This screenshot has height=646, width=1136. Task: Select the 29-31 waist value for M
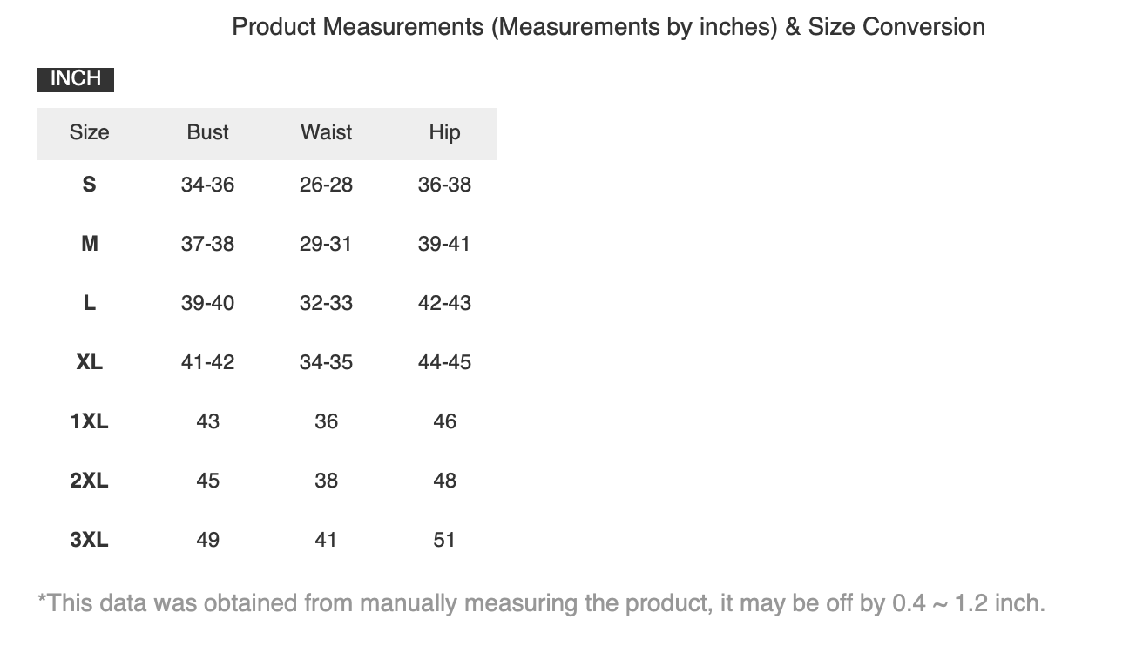pos(326,244)
